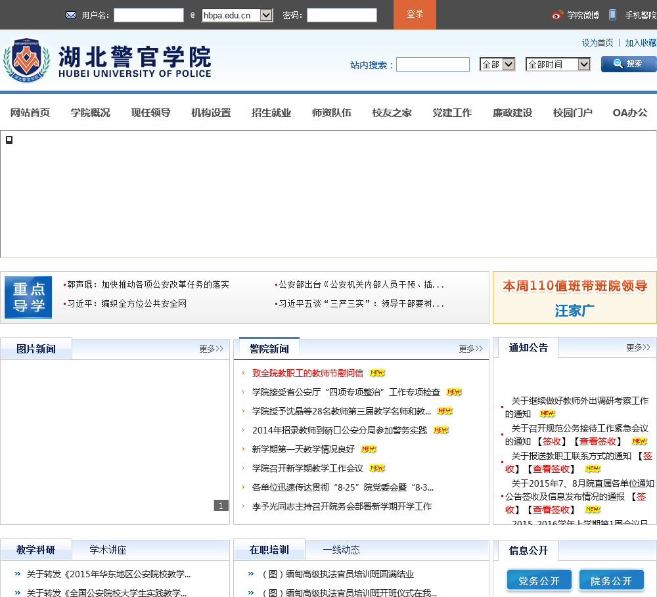Click the mobile phone icon for 手机警院
657x597 pixels.
click(612, 14)
